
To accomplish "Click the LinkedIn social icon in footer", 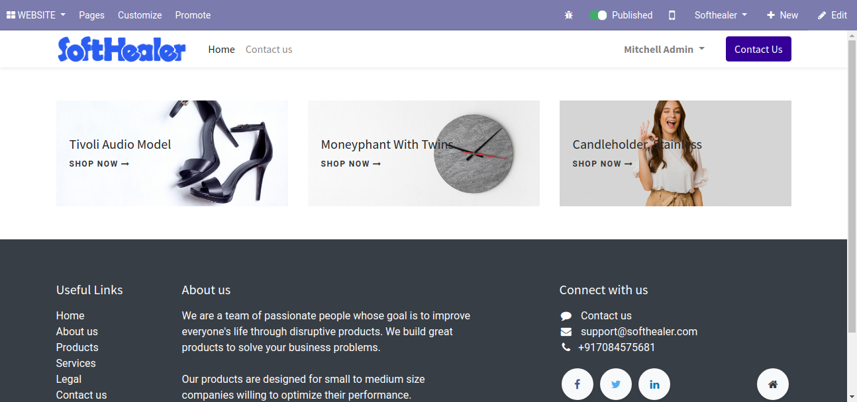I will click(654, 384).
